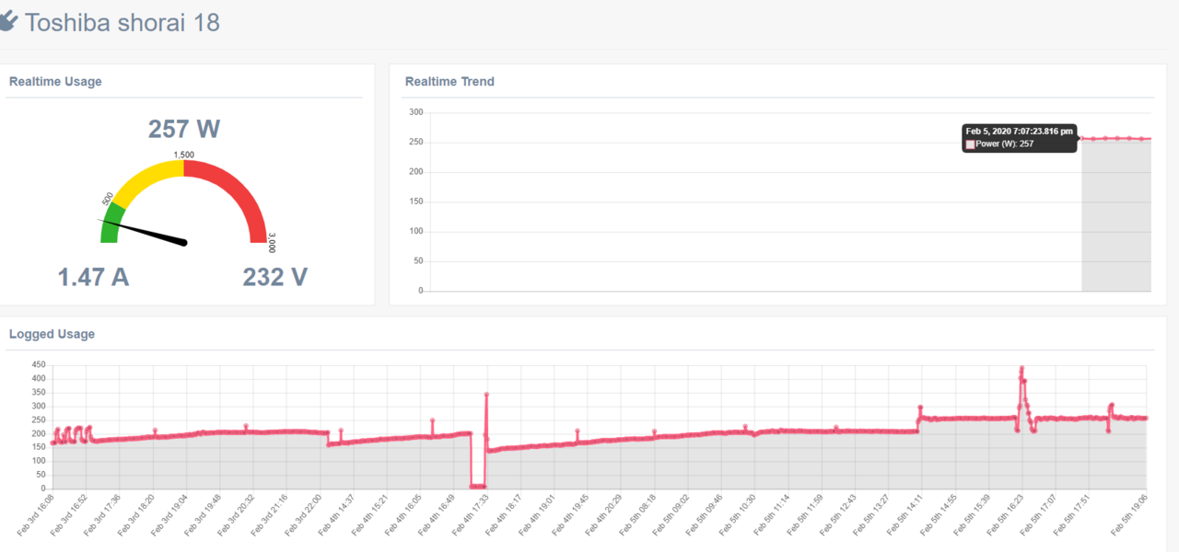Viewport: 1179px width, 552px height.
Task: Select the Logged Usage panel heading
Action: point(52,334)
